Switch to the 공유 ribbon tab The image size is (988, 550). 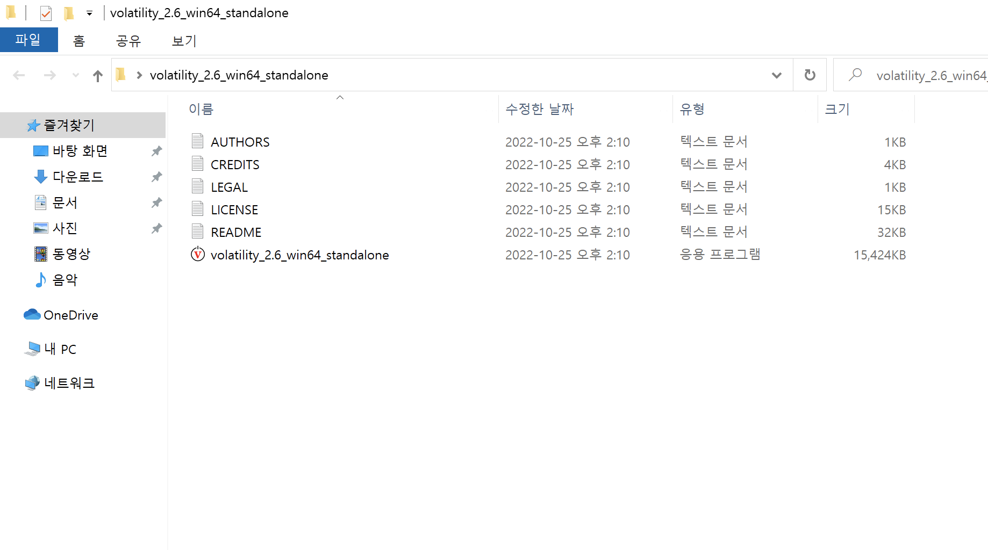click(128, 41)
